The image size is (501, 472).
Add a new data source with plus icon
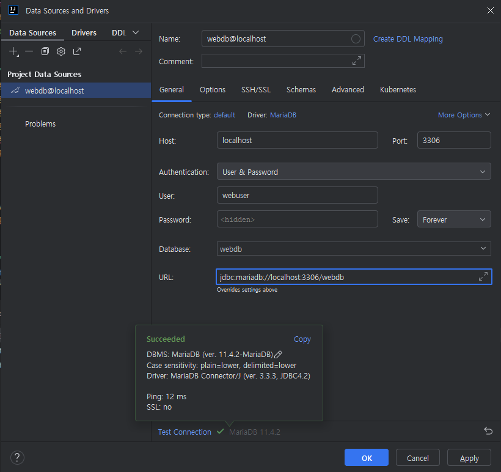pos(13,51)
